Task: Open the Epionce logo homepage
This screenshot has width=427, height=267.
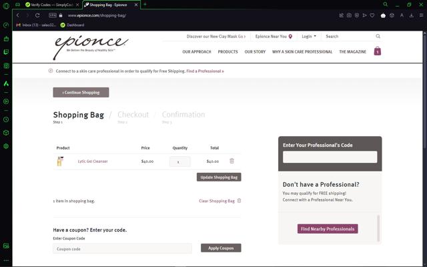Action: coord(90,47)
